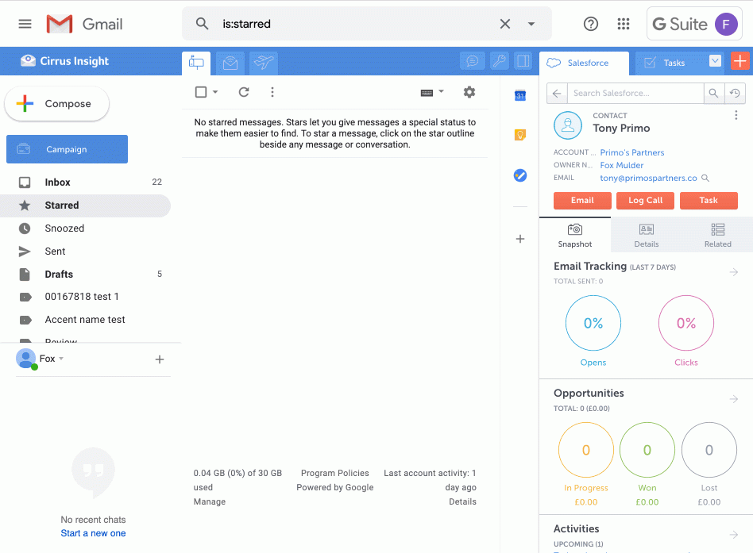The image size is (753, 553).
Task: Expand the Email Tracking section arrow
Action: click(734, 272)
